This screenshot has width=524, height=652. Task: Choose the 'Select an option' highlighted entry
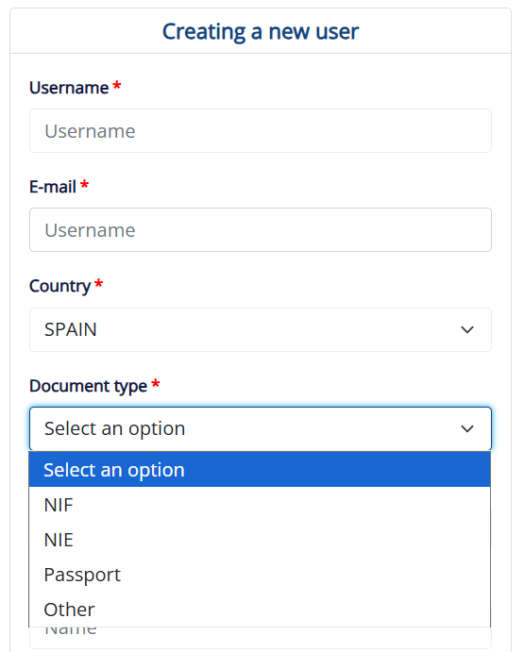[260, 470]
